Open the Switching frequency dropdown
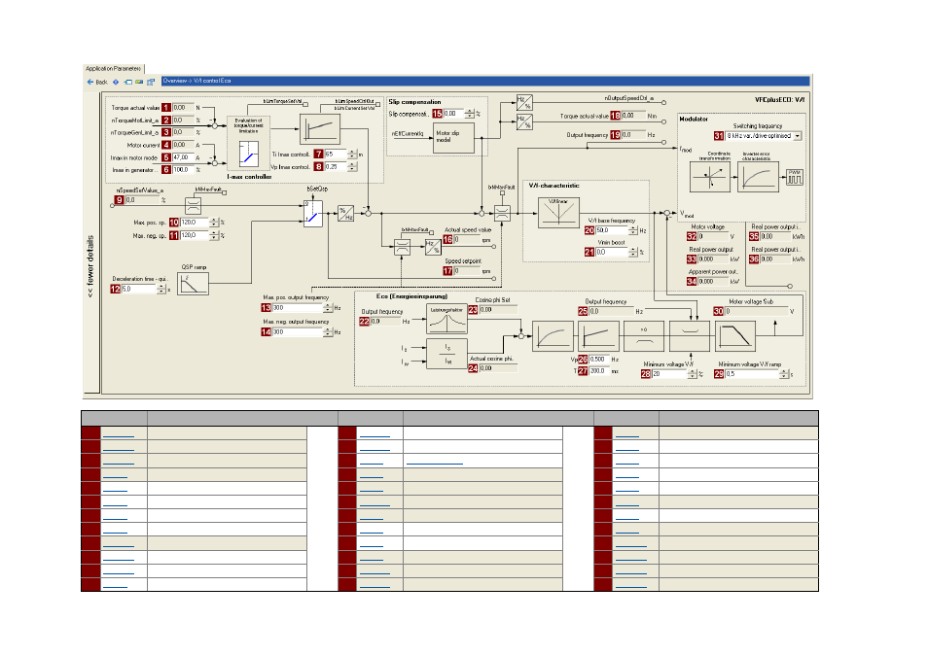This screenshot has height=655, width=928. pos(798,136)
